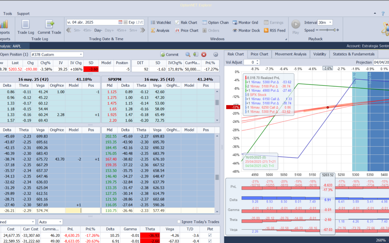Switch to the Volatility tab
The image size is (389, 243).
pos(319,54)
